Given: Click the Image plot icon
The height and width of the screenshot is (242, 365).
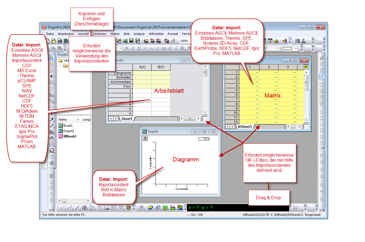Looking at the screenshot, I should pos(180,208).
